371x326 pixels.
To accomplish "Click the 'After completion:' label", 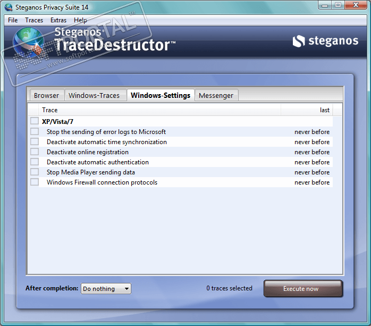I will click(52, 288).
